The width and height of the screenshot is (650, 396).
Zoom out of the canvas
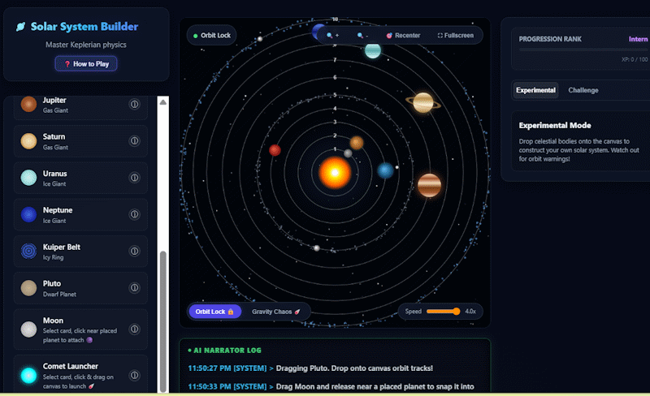(362, 36)
